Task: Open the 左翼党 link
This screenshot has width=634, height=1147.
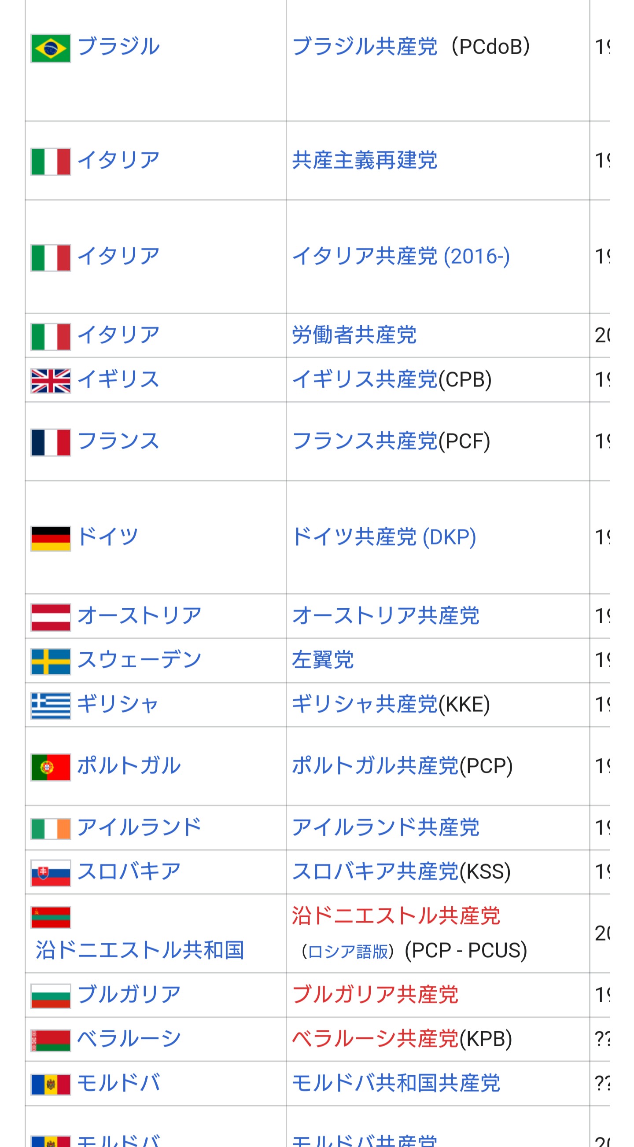Action: (323, 660)
